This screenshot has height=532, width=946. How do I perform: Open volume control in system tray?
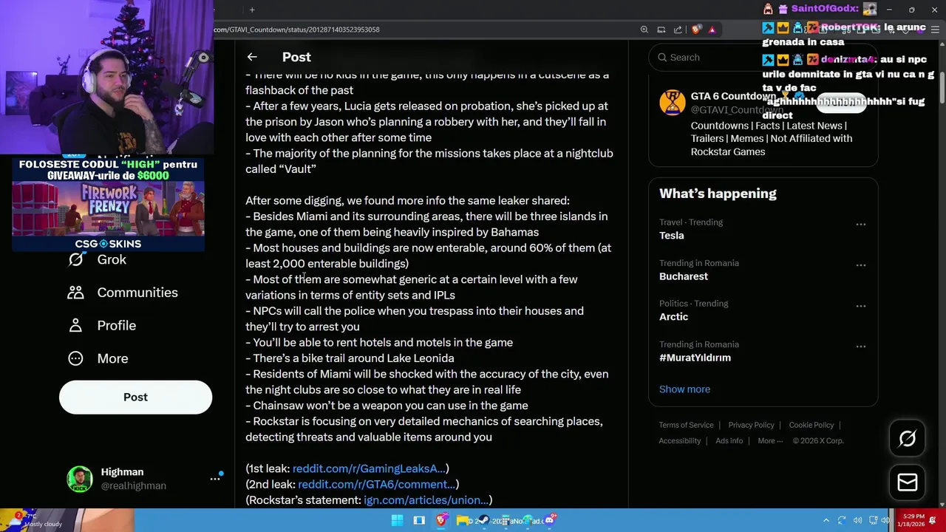pyautogui.click(x=858, y=520)
